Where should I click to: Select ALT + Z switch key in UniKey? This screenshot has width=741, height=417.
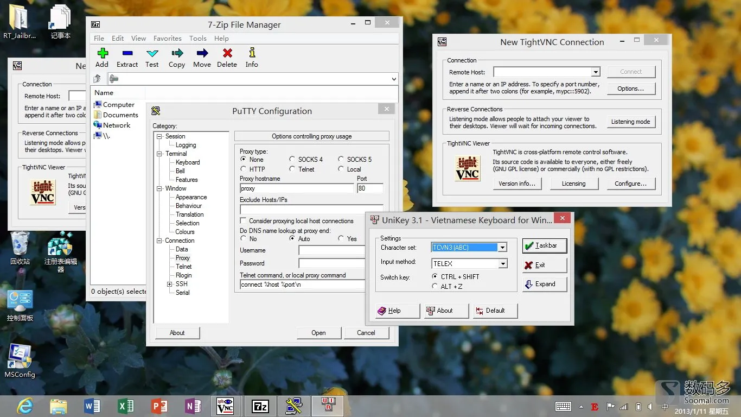point(435,286)
